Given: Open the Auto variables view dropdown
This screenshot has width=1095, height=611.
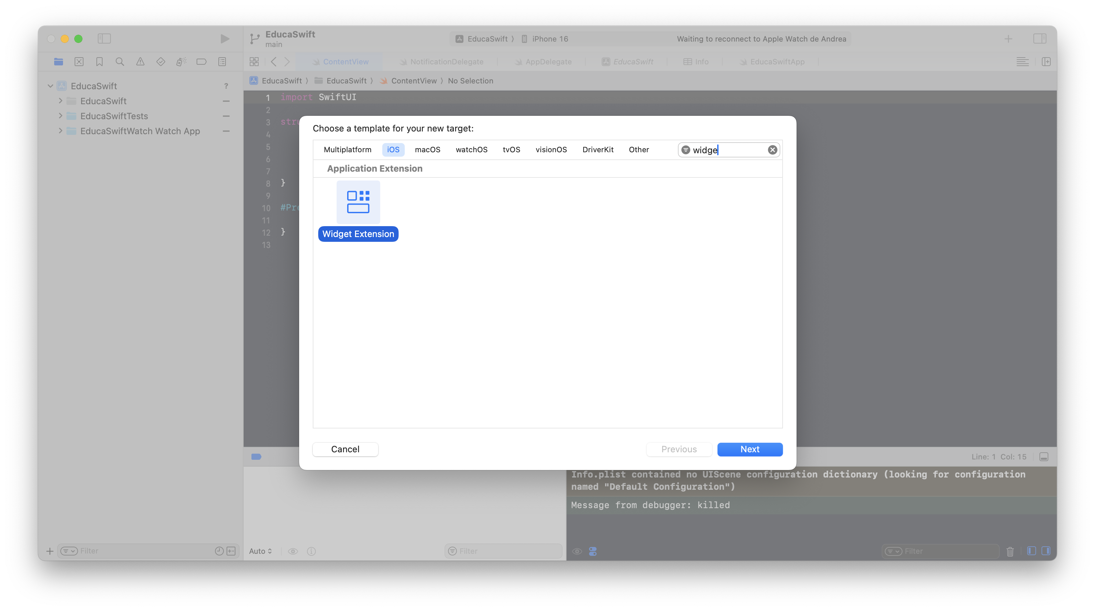Looking at the screenshot, I should 260,551.
